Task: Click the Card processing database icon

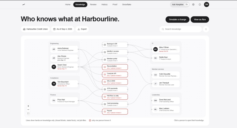Action: click(x=105, y=104)
